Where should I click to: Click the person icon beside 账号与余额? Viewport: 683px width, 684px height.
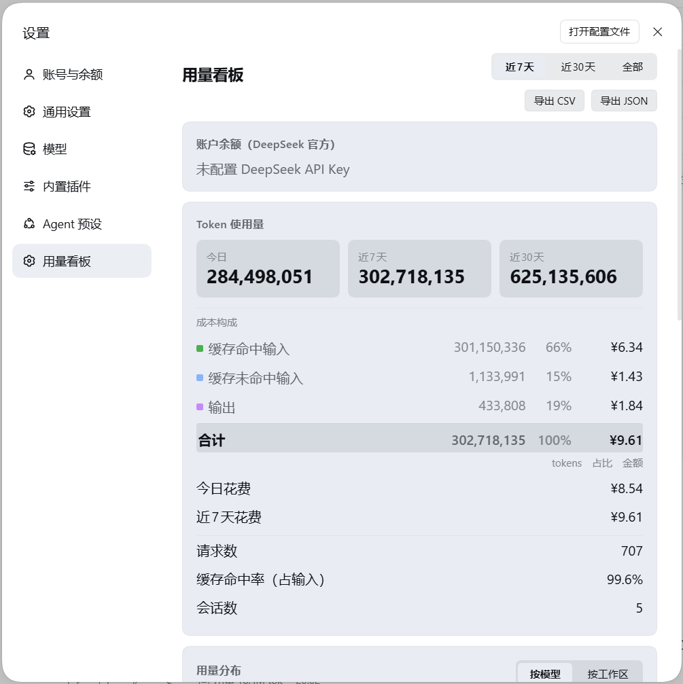(29, 75)
